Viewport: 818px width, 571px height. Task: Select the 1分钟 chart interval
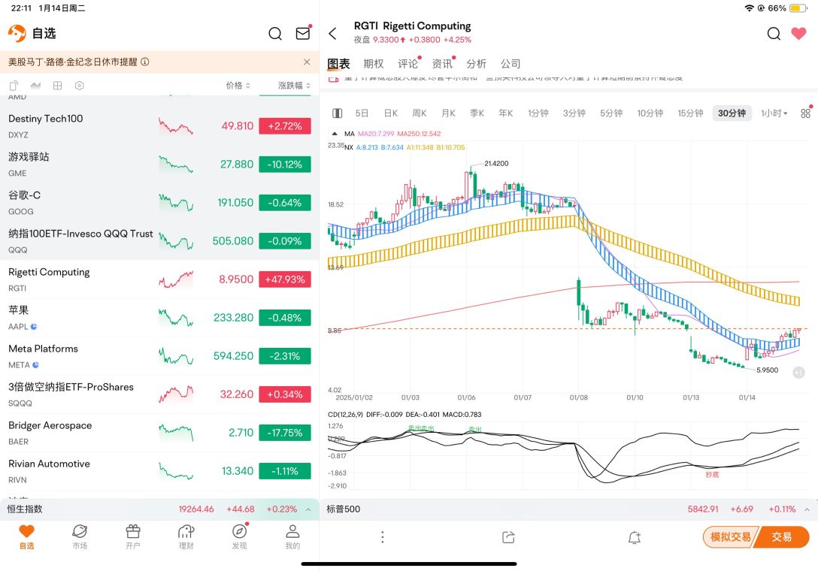[538, 113]
